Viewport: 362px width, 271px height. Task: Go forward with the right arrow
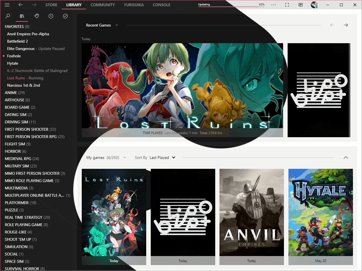coord(34,5)
